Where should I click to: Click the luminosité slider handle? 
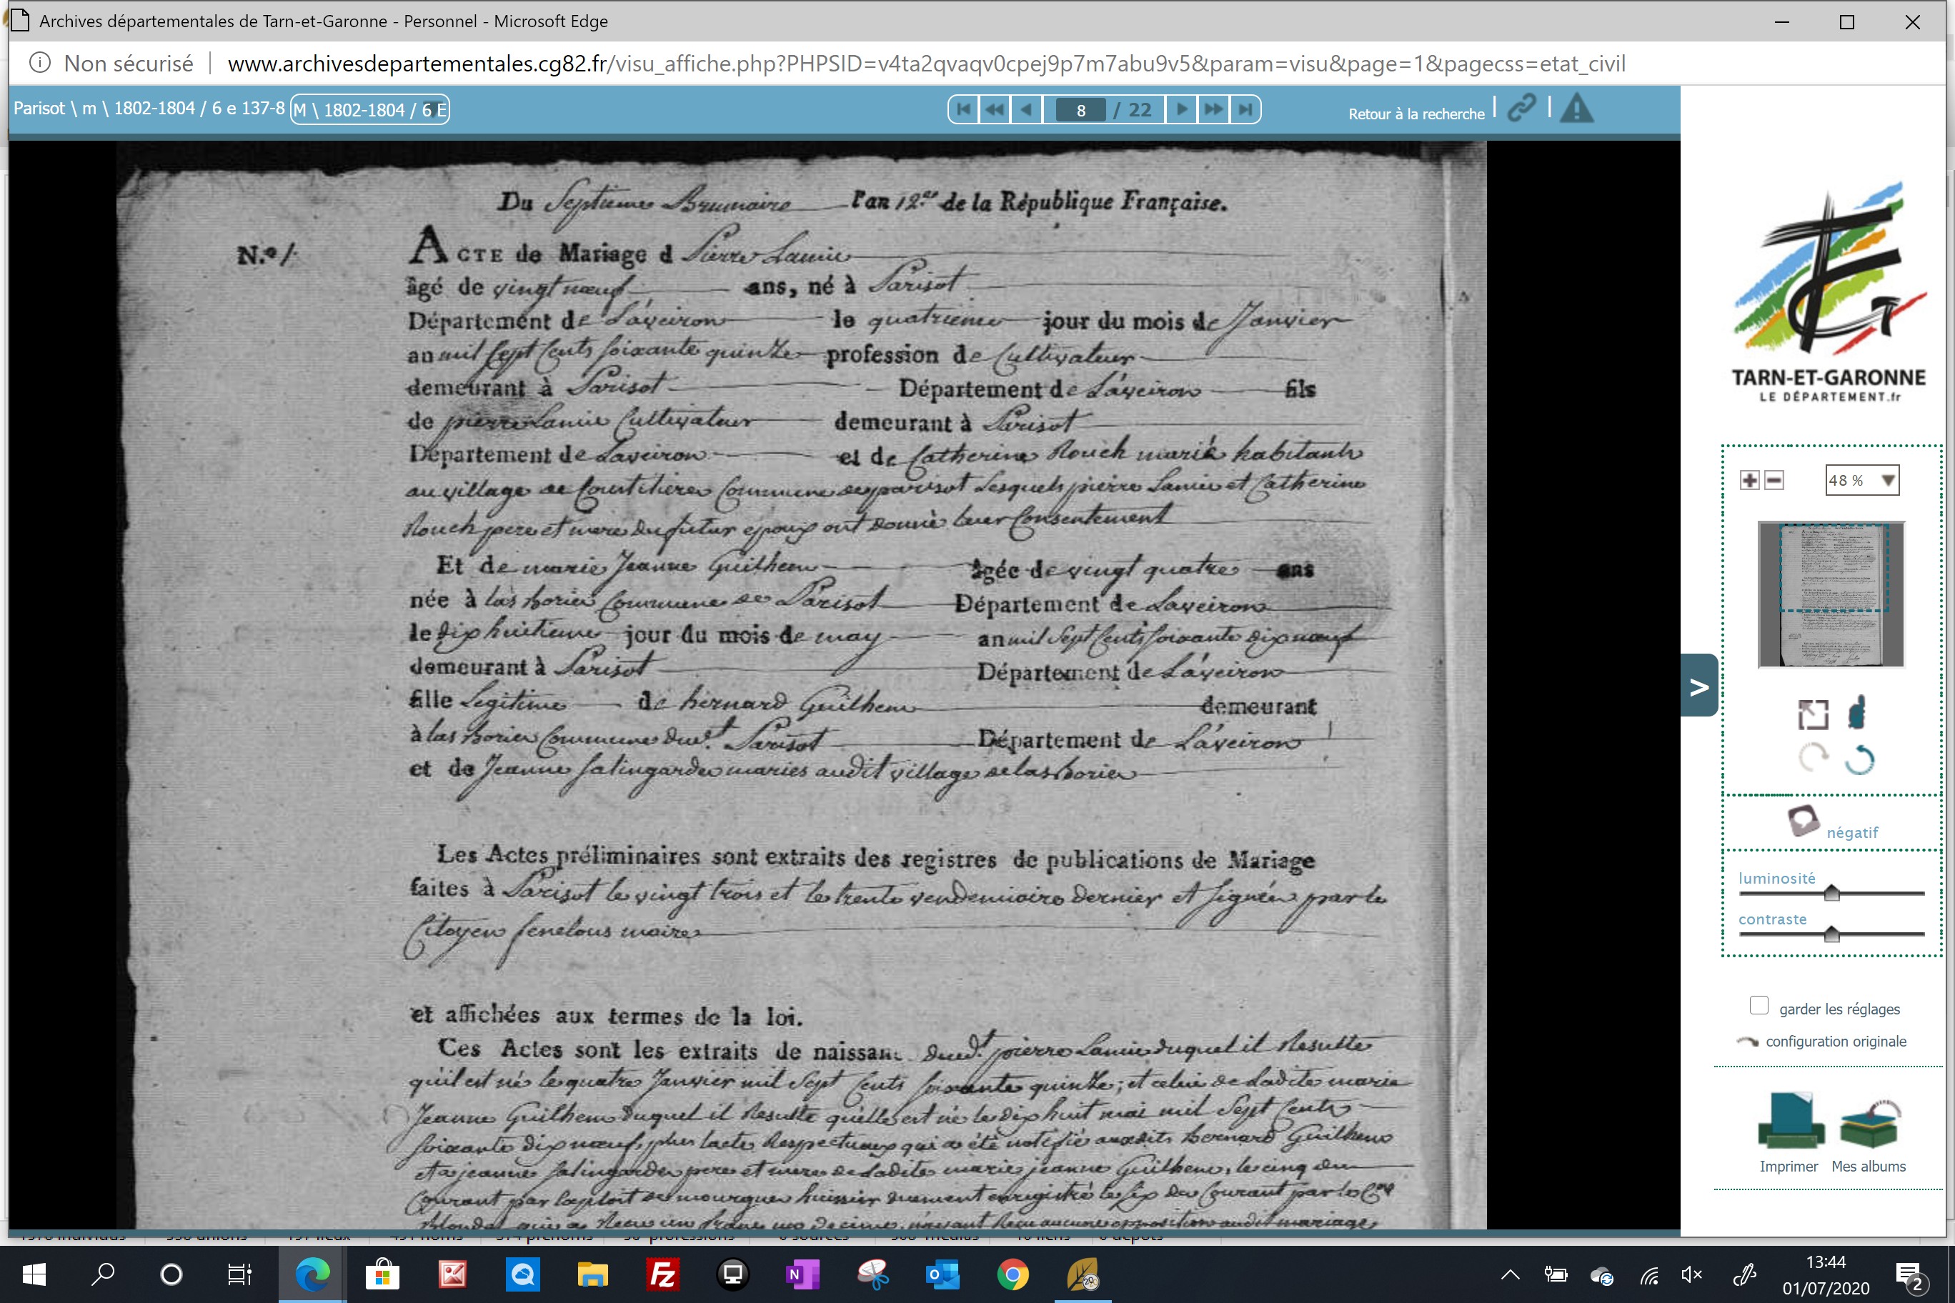pos(1832,894)
